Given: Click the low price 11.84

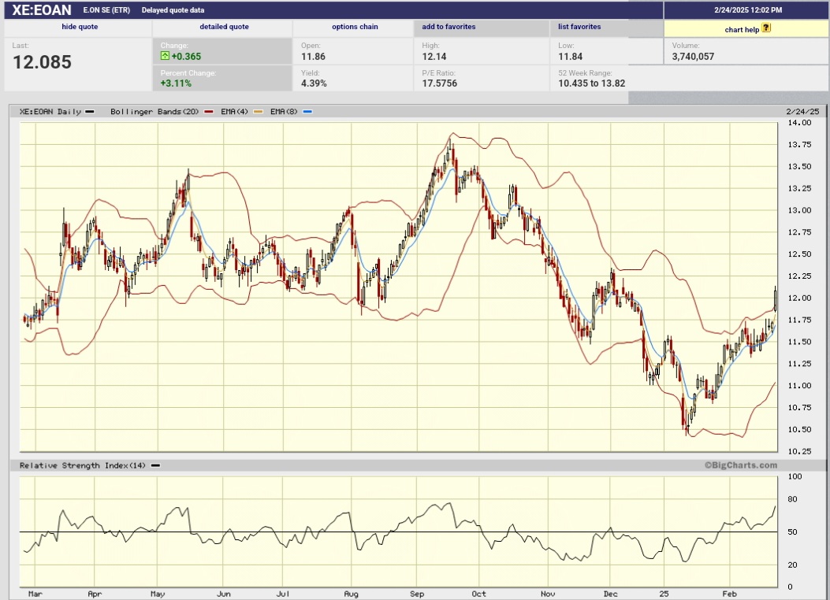Looking at the screenshot, I should tap(570, 57).
